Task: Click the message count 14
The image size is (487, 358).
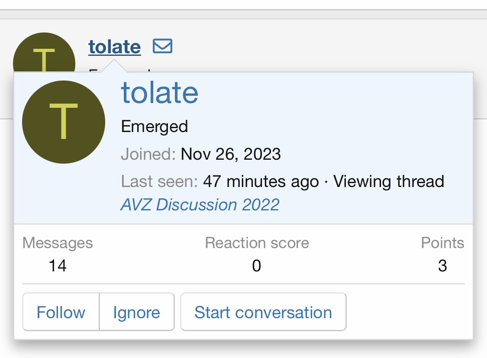Action: pos(58,265)
